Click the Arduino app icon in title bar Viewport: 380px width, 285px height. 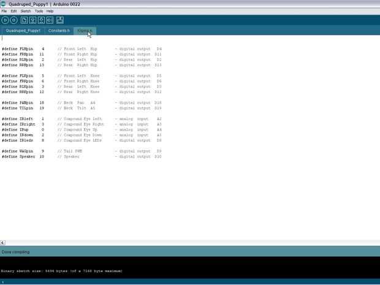[x=3, y=4]
